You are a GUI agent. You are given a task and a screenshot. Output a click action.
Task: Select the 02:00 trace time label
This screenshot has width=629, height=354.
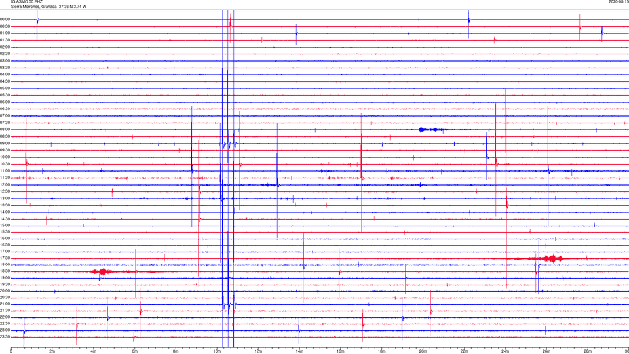pyautogui.click(x=5, y=47)
